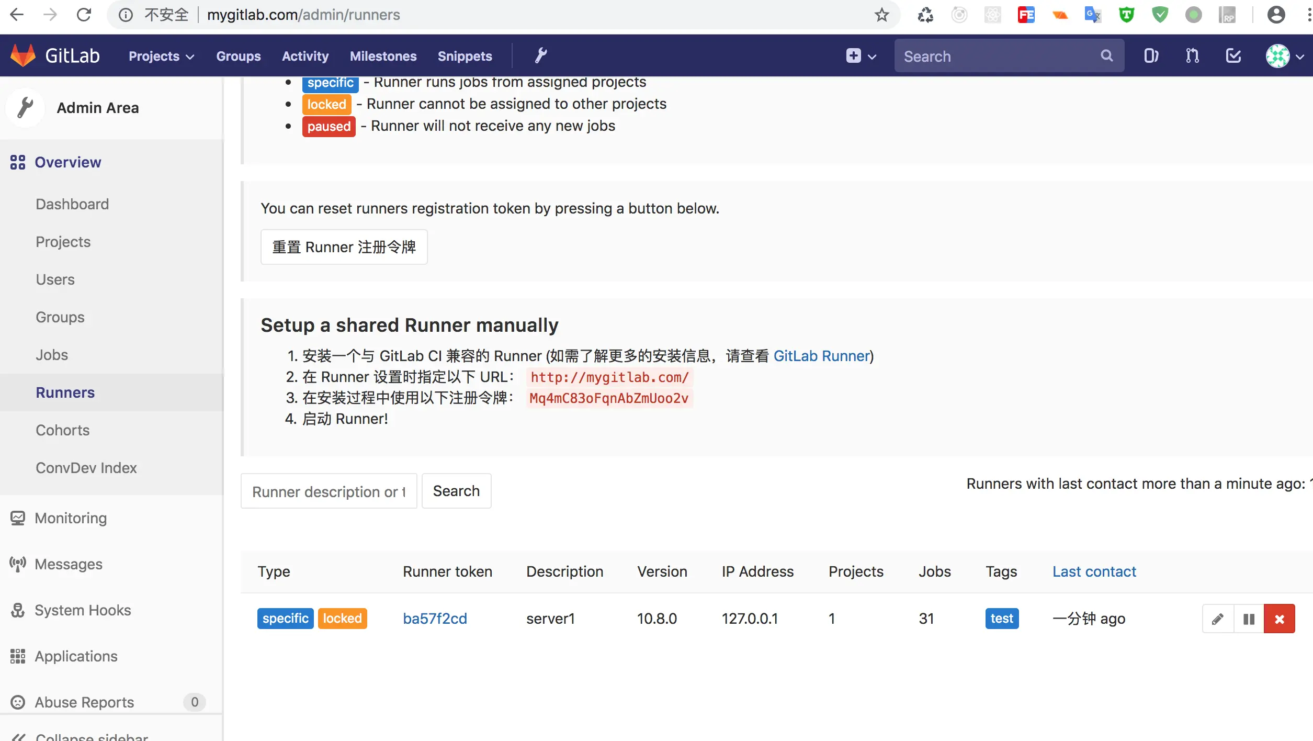Click the admin wrench icon in navbar
The width and height of the screenshot is (1313, 741).
coord(540,55)
